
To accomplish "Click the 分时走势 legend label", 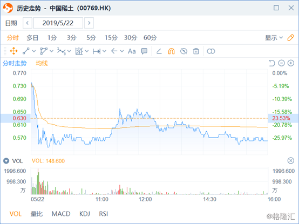I will click(x=15, y=63).
